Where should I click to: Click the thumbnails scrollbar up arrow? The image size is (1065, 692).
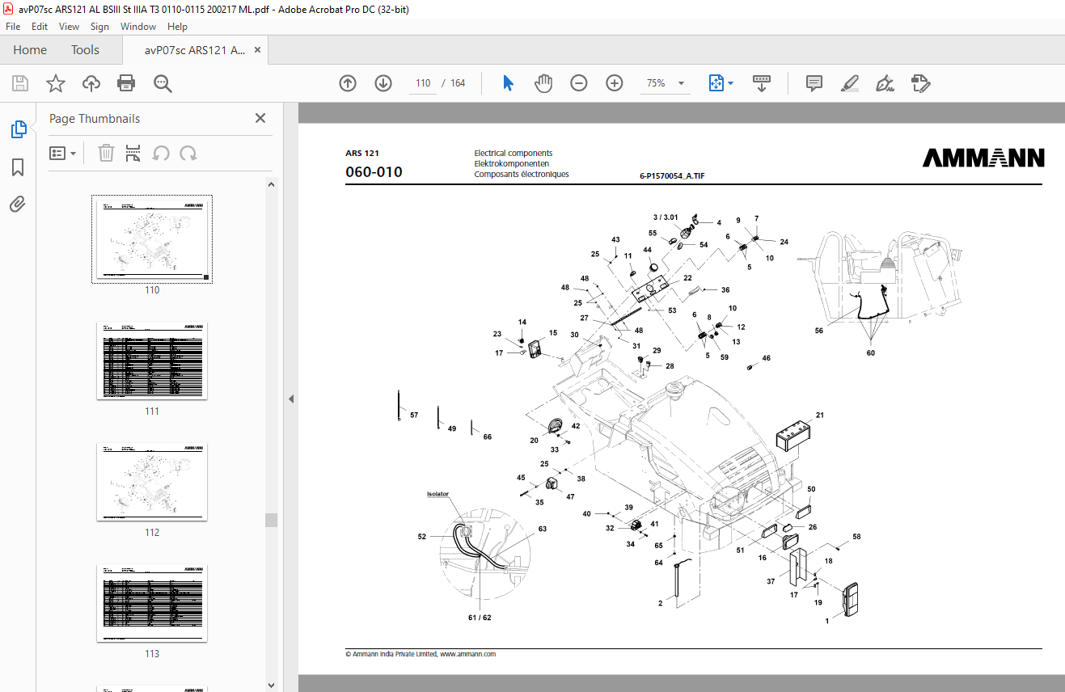click(273, 184)
